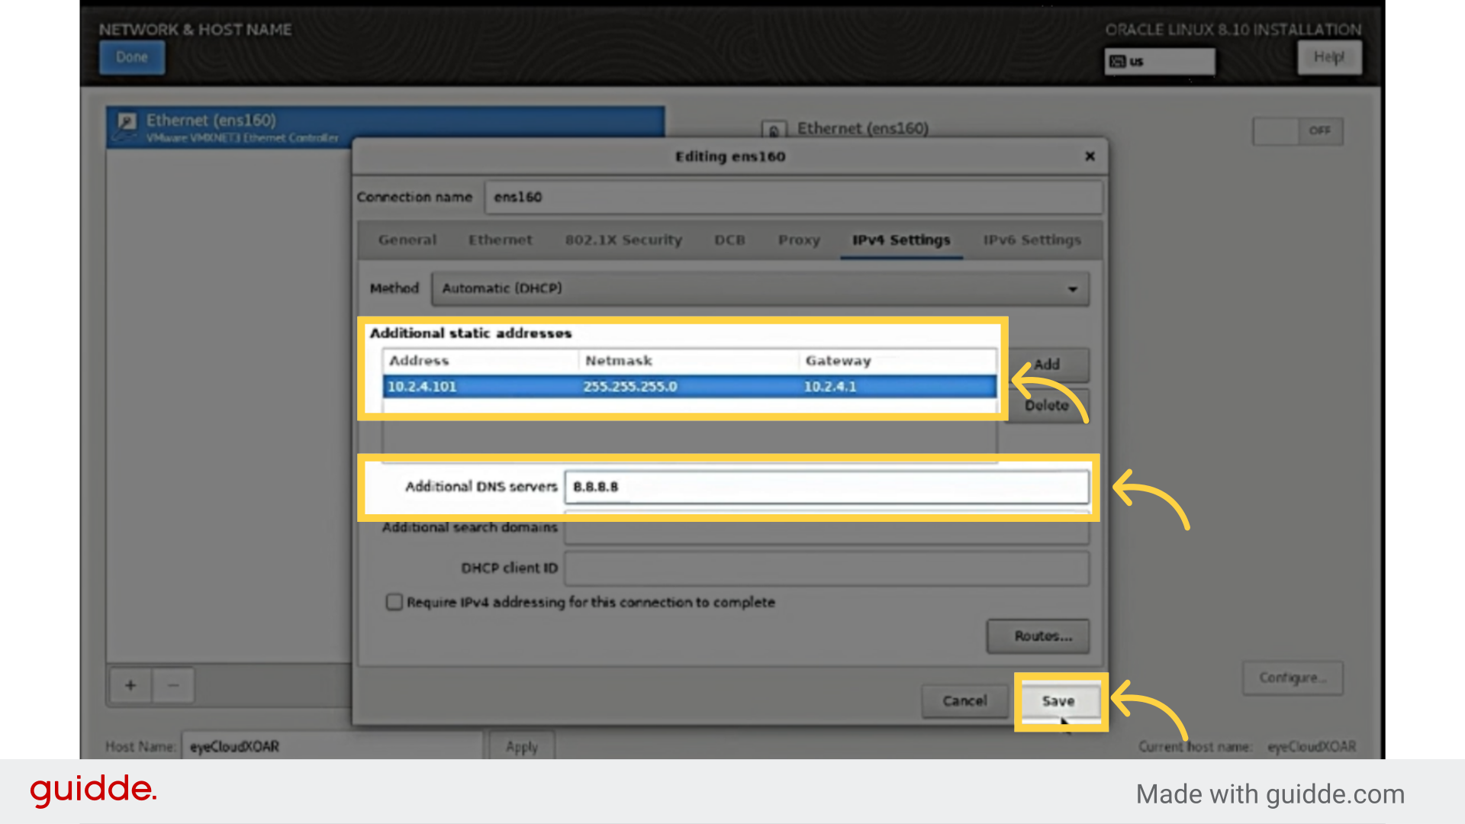Open the Proxy tab

click(798, 240)
